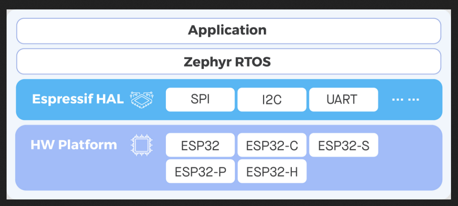Click the word Application in top layer
The width and height of the screenshot is (458, 206).
coord(227,30)
